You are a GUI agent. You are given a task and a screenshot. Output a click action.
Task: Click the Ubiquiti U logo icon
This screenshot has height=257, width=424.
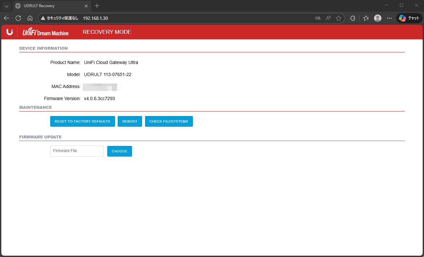tap(9, 32)
